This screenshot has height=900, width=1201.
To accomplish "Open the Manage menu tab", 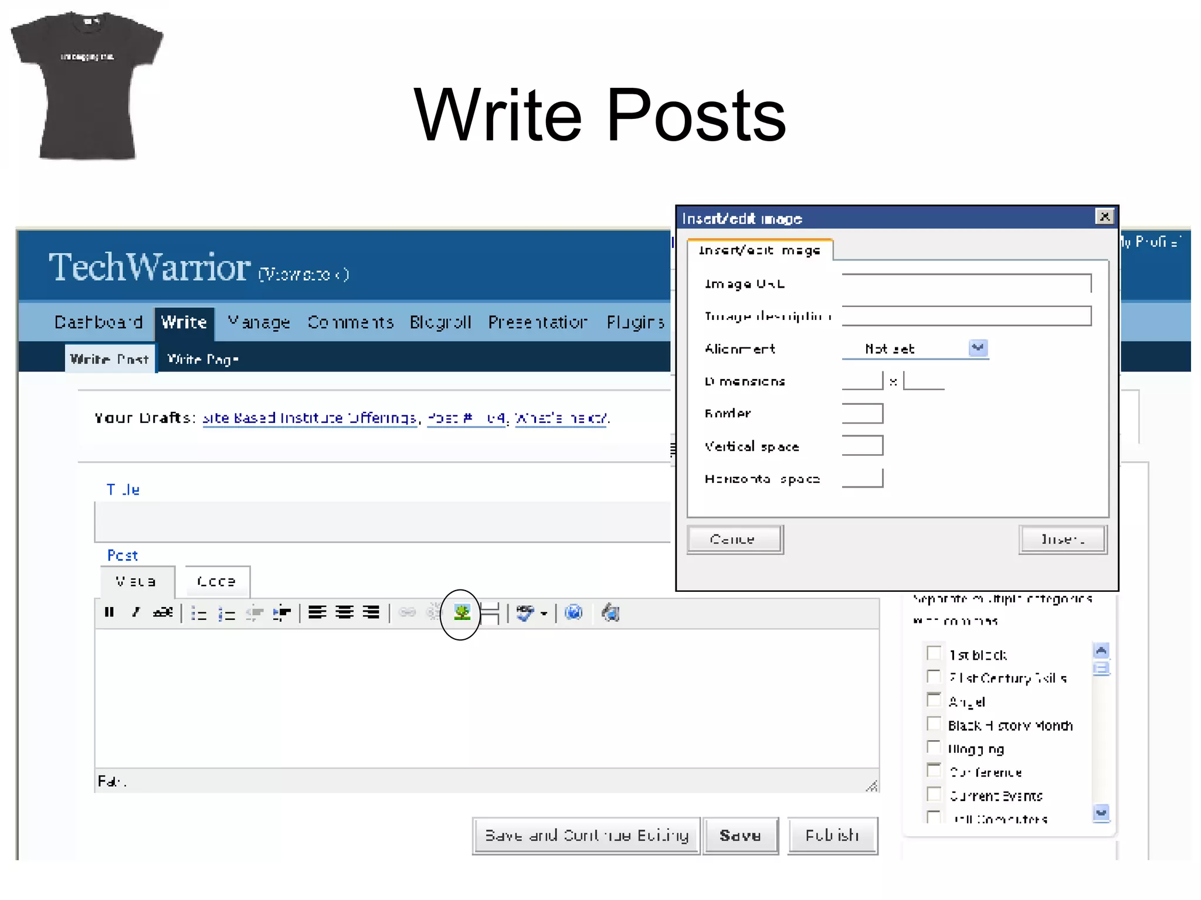I will point(259,322).
